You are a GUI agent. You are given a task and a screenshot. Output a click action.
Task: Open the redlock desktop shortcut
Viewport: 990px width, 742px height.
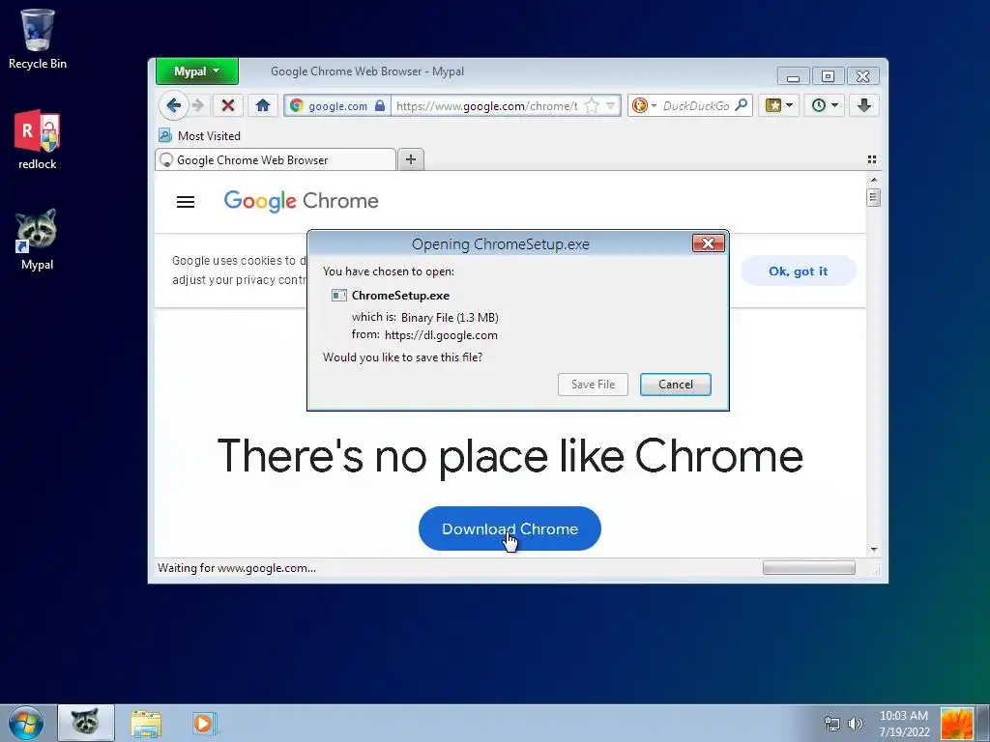click(38, 139)
